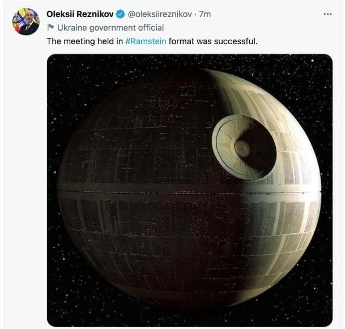Click the Oleksii Reznikov display name
The image size is (345, 329).
tap(80, 14)
